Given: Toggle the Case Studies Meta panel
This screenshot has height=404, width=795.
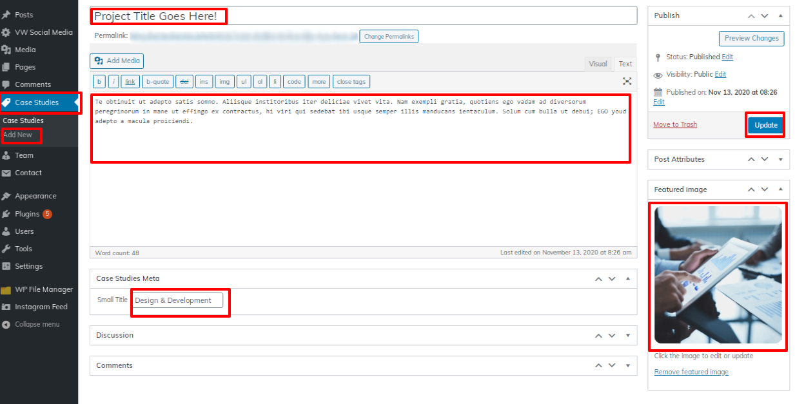Looking at the screenshot, I should pyautogui.click(x=627, y=278).
